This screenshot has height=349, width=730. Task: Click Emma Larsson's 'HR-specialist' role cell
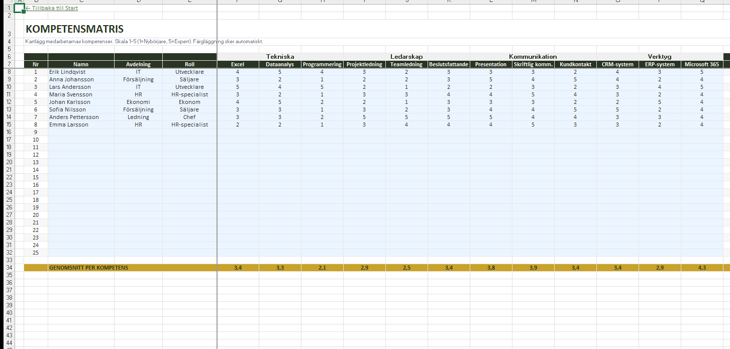pyautogui.click(x=189, y=125)
